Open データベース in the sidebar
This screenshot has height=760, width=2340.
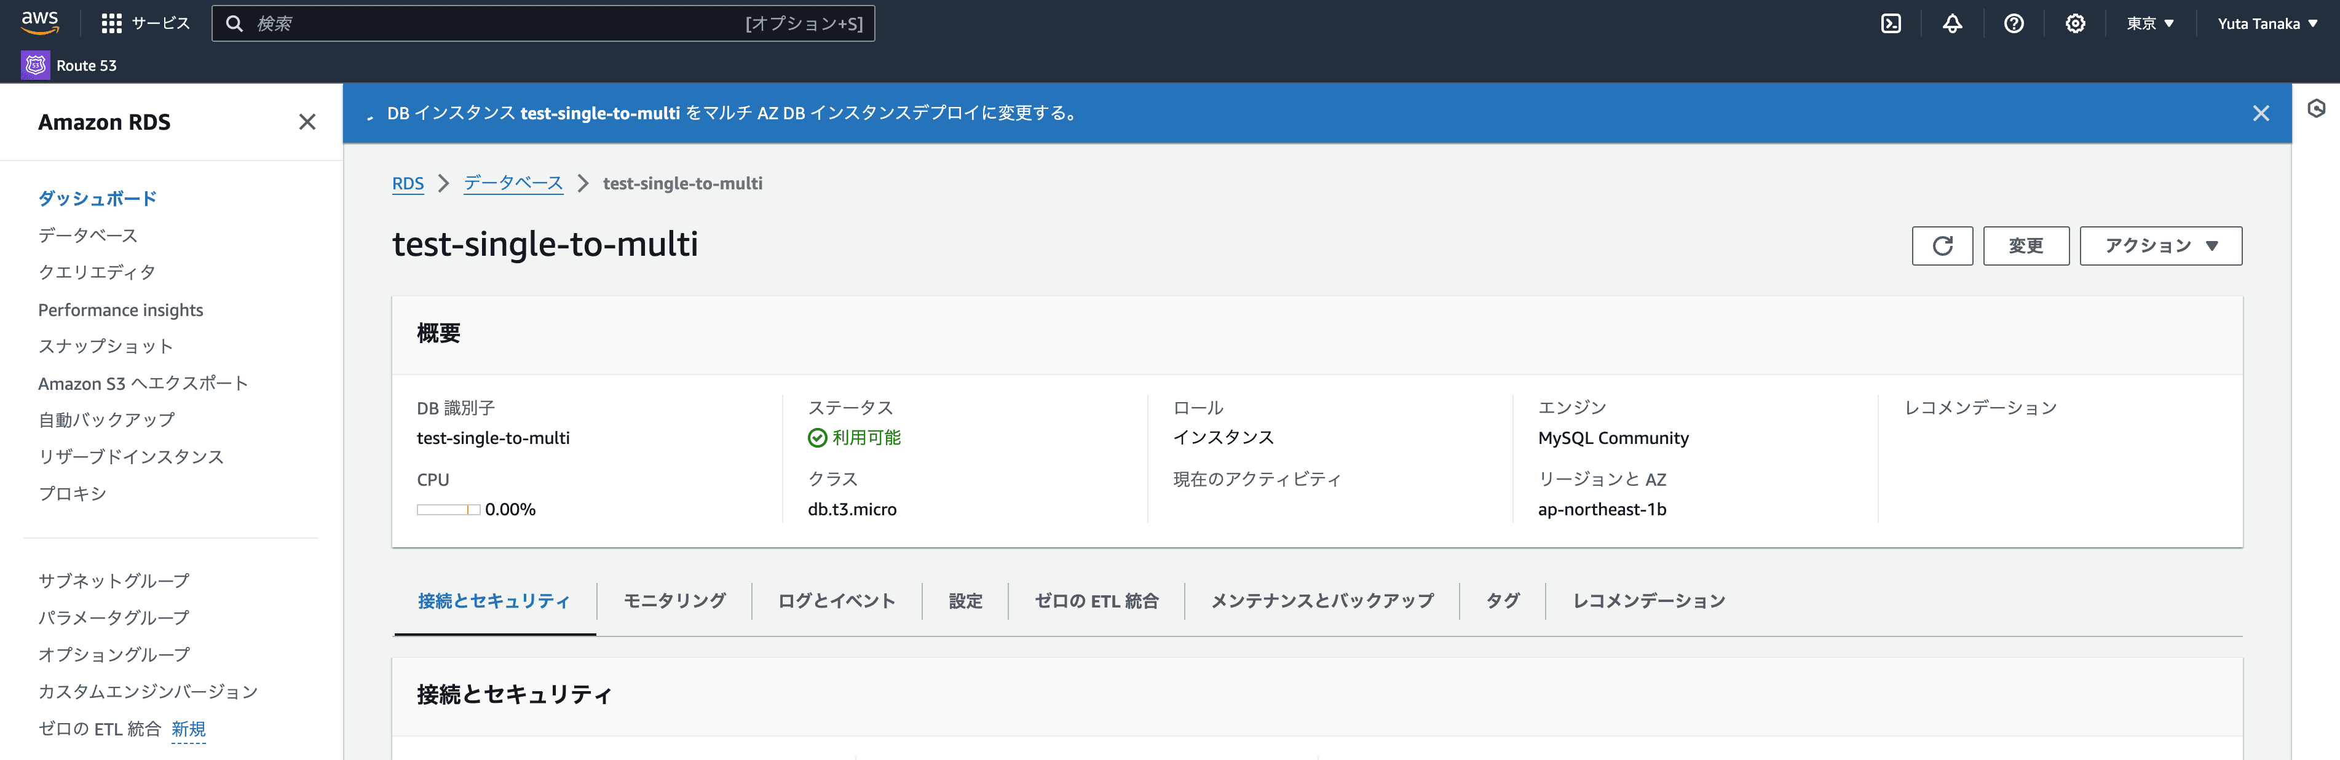point(88,236)
